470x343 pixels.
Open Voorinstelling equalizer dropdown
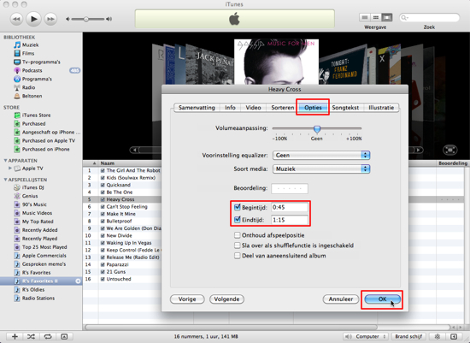pos(321,155)
